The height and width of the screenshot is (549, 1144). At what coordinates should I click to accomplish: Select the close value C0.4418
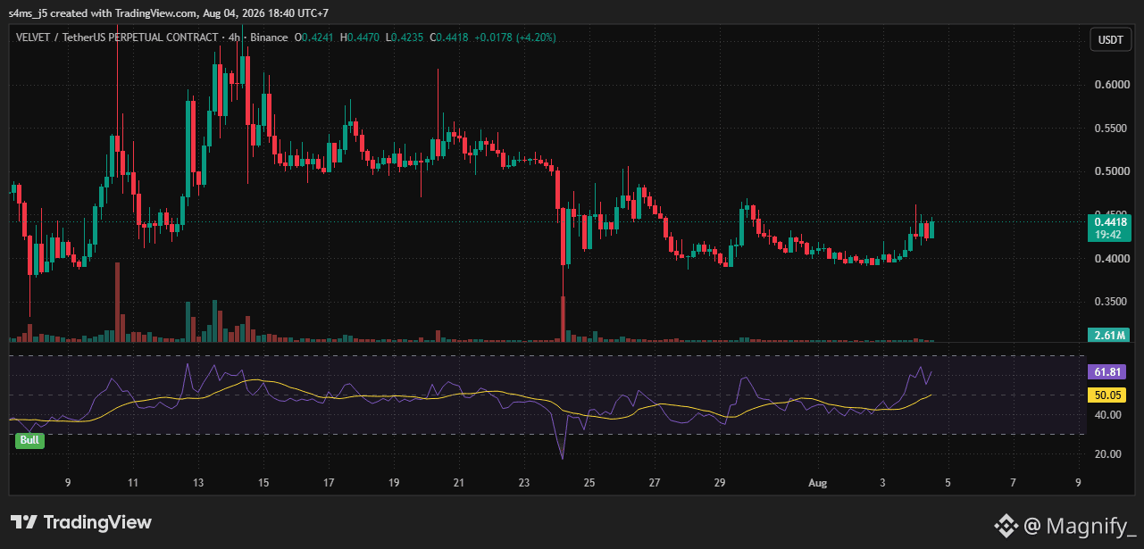[447, 37]
